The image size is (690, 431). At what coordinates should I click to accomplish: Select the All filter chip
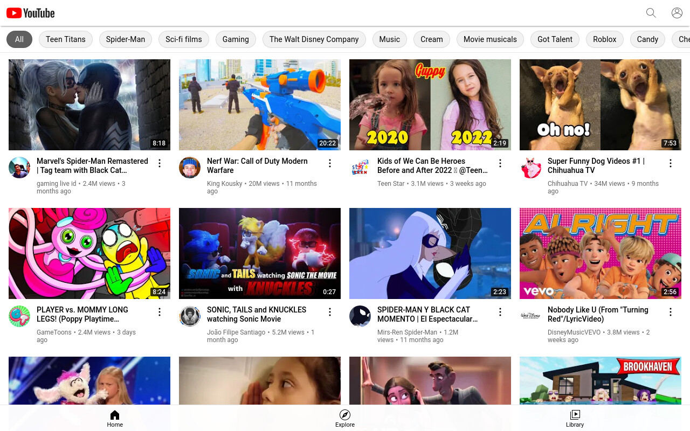(19, 39)
